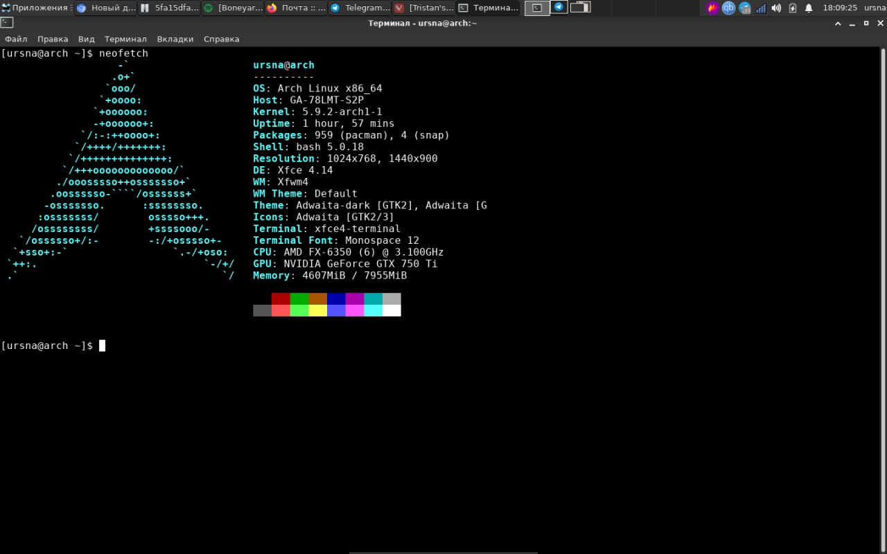Click the dark blue palette block
887x554 pixels.
[x=336, y=298]
